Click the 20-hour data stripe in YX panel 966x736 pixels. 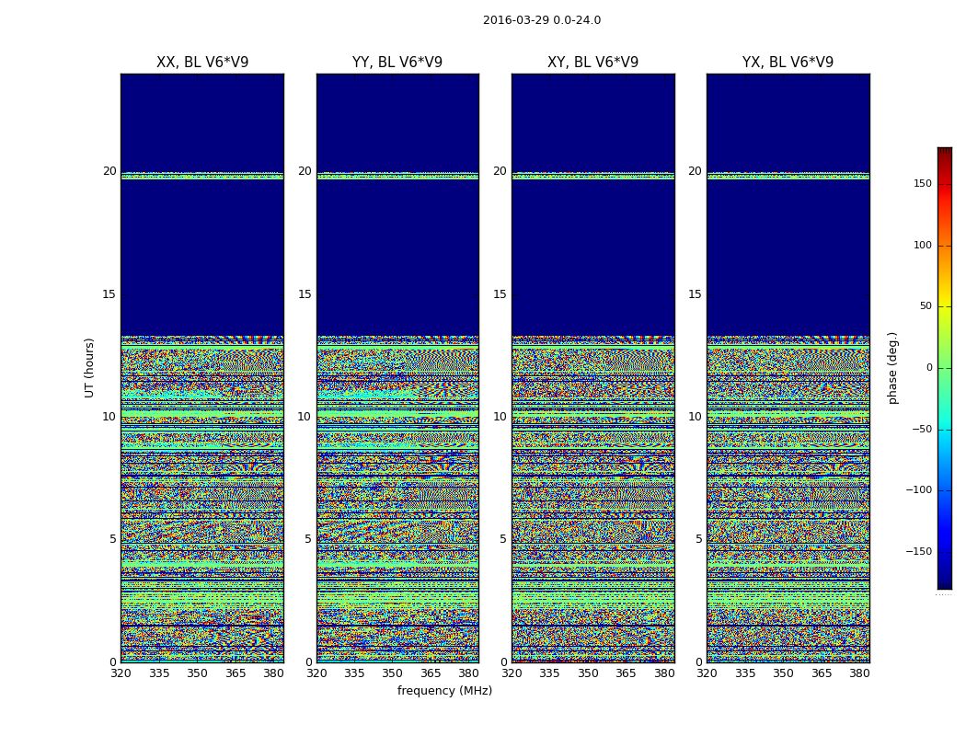788,176
